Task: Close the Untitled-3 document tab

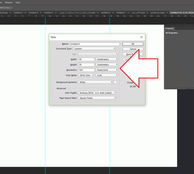Action: (x=25, y=13)
